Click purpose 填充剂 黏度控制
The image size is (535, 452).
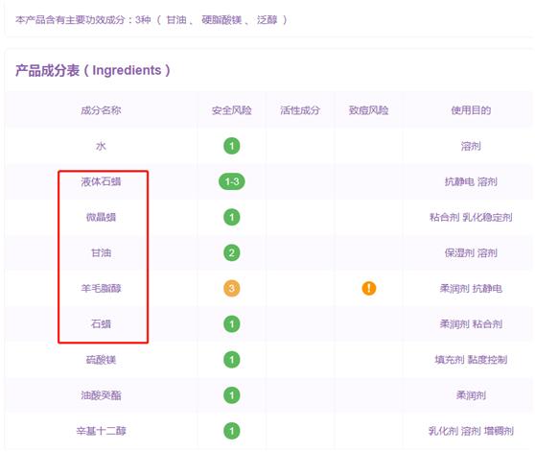pos(471,360)
